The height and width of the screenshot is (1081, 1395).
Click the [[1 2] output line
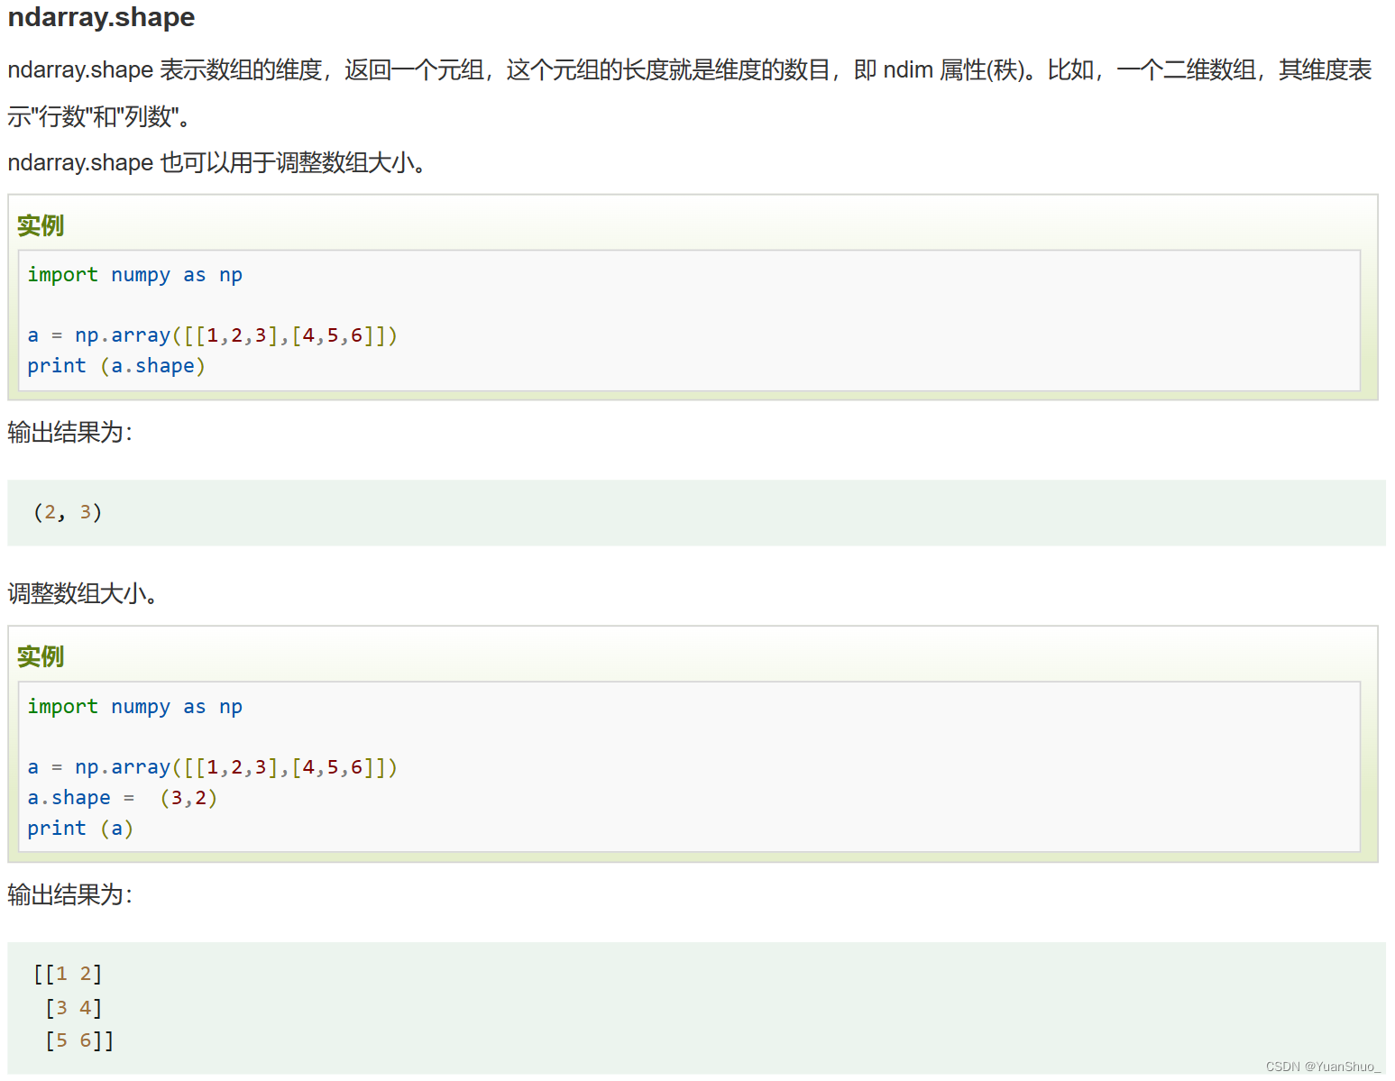pyautogui.click(x=66, y=973)
